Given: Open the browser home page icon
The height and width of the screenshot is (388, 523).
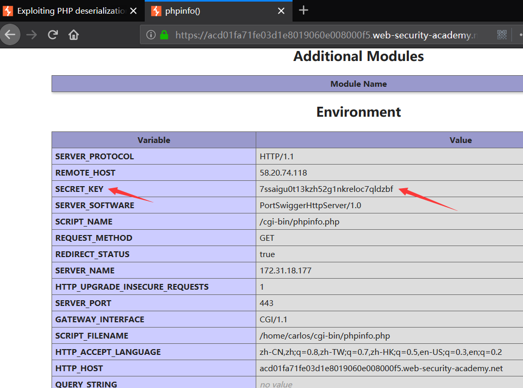Looking at the screenshot, I should tap(74, 35).
